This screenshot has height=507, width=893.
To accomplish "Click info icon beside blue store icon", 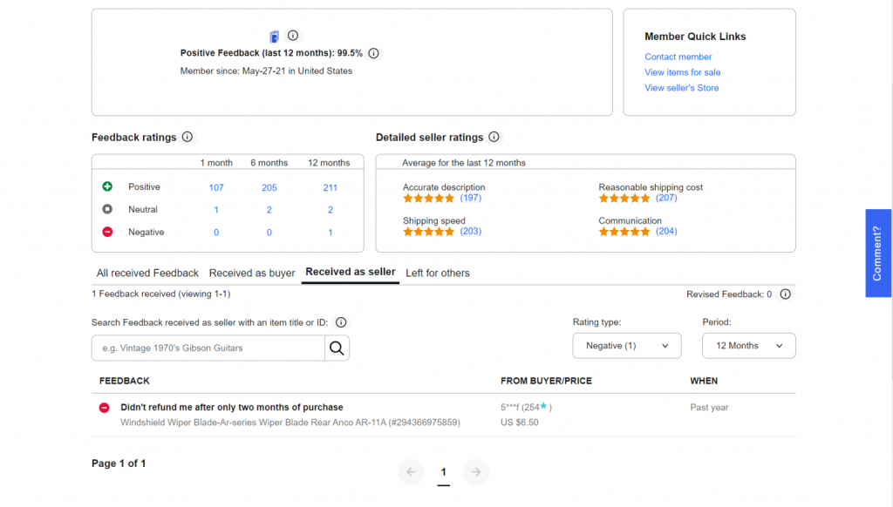I will point(293,36).
